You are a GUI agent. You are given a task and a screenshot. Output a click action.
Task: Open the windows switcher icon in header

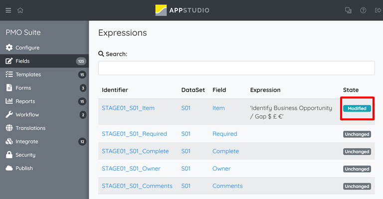tap(348, 10)
